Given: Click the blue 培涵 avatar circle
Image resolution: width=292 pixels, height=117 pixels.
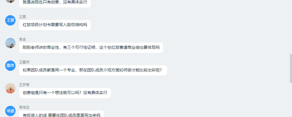Looking at the screenshot, I should click(x=10, y=111).
